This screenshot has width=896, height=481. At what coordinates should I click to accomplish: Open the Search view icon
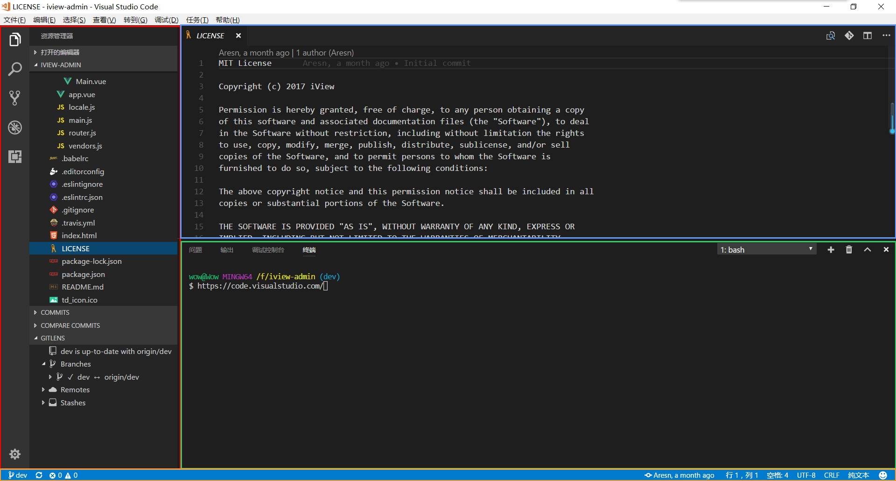[x=15, y=69]
